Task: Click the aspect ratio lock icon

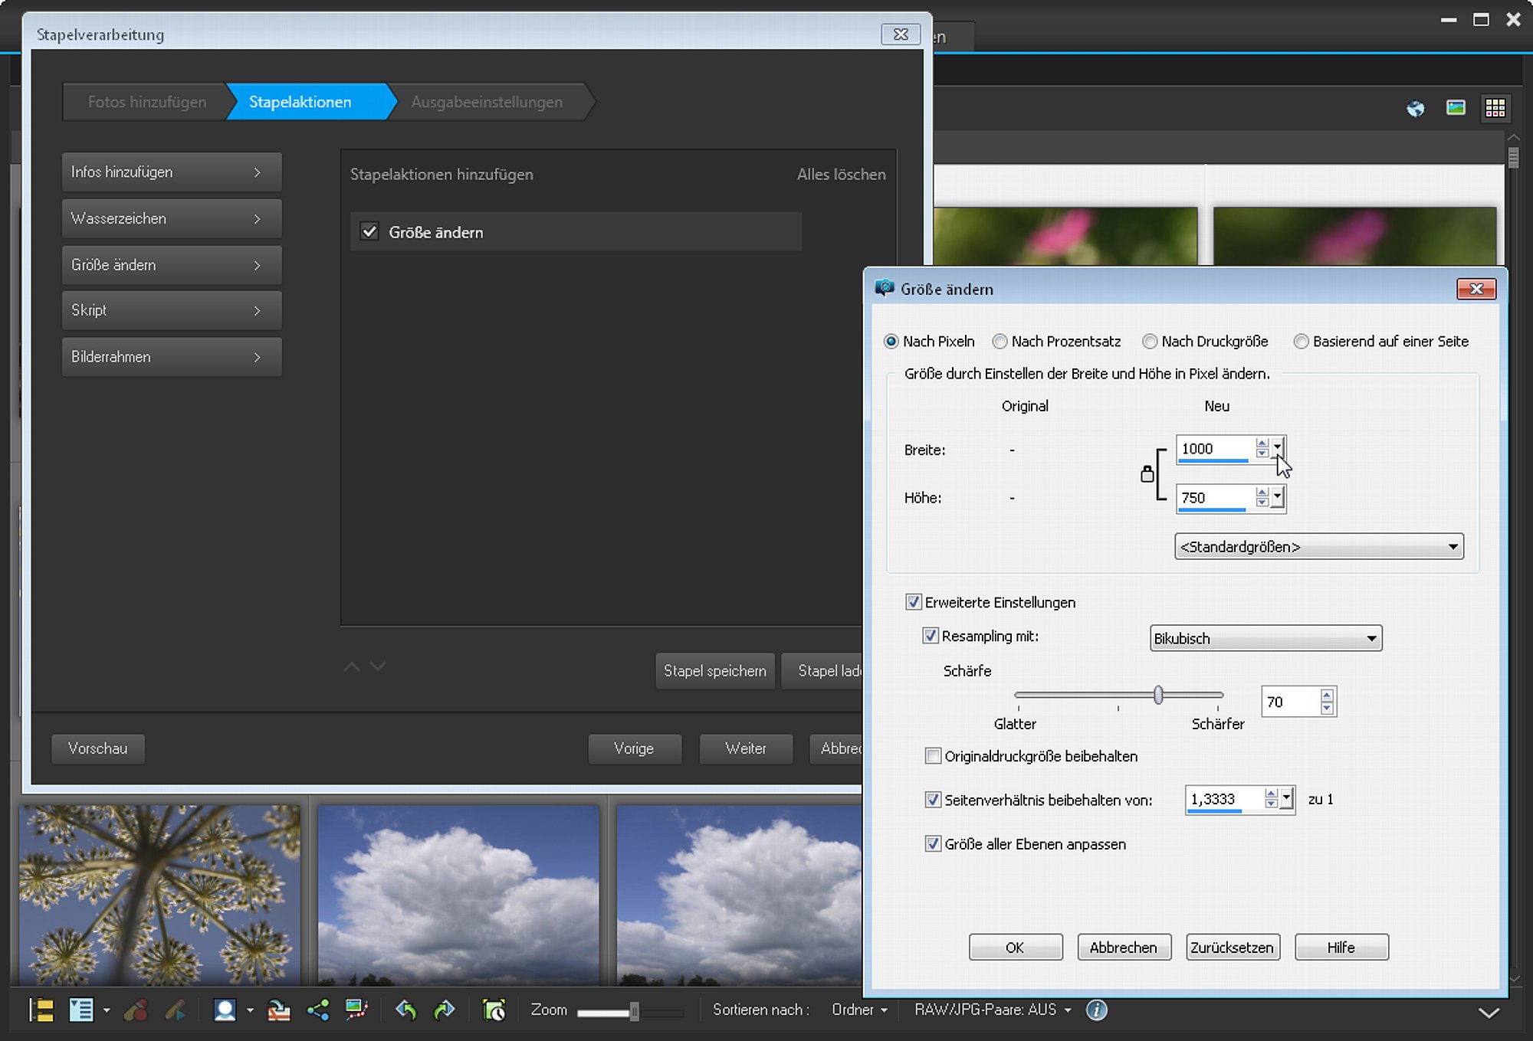Action: click(x=1147, y=474)
